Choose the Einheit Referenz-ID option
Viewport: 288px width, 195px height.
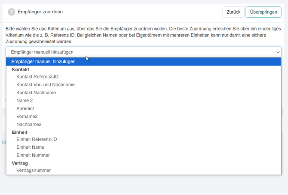click(37, 139)
